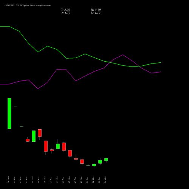Viewport: 189px width, 189px height.
Task: Click the red candlestick body for 25 Nov
Action: tap(64, 147)
